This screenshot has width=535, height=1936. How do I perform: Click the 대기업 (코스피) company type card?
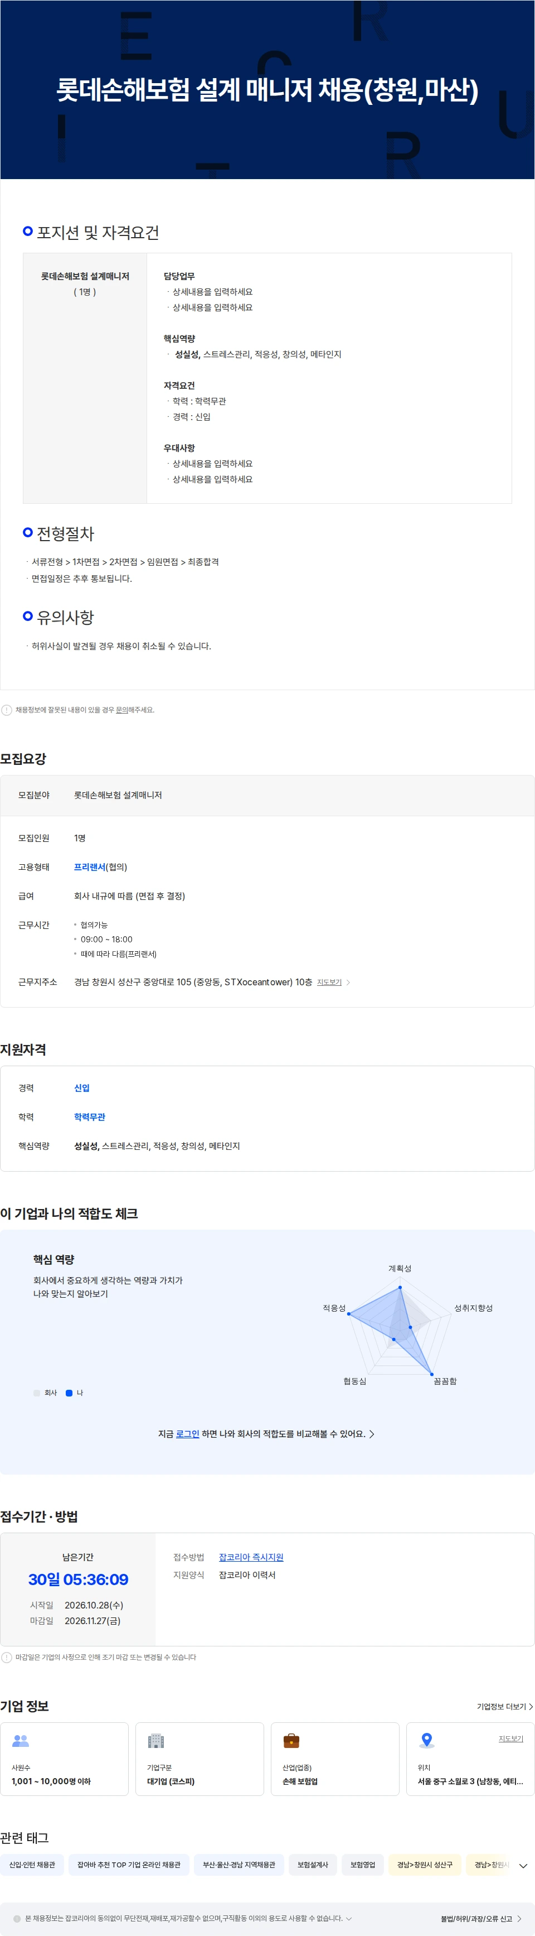tap(200, 1759)
